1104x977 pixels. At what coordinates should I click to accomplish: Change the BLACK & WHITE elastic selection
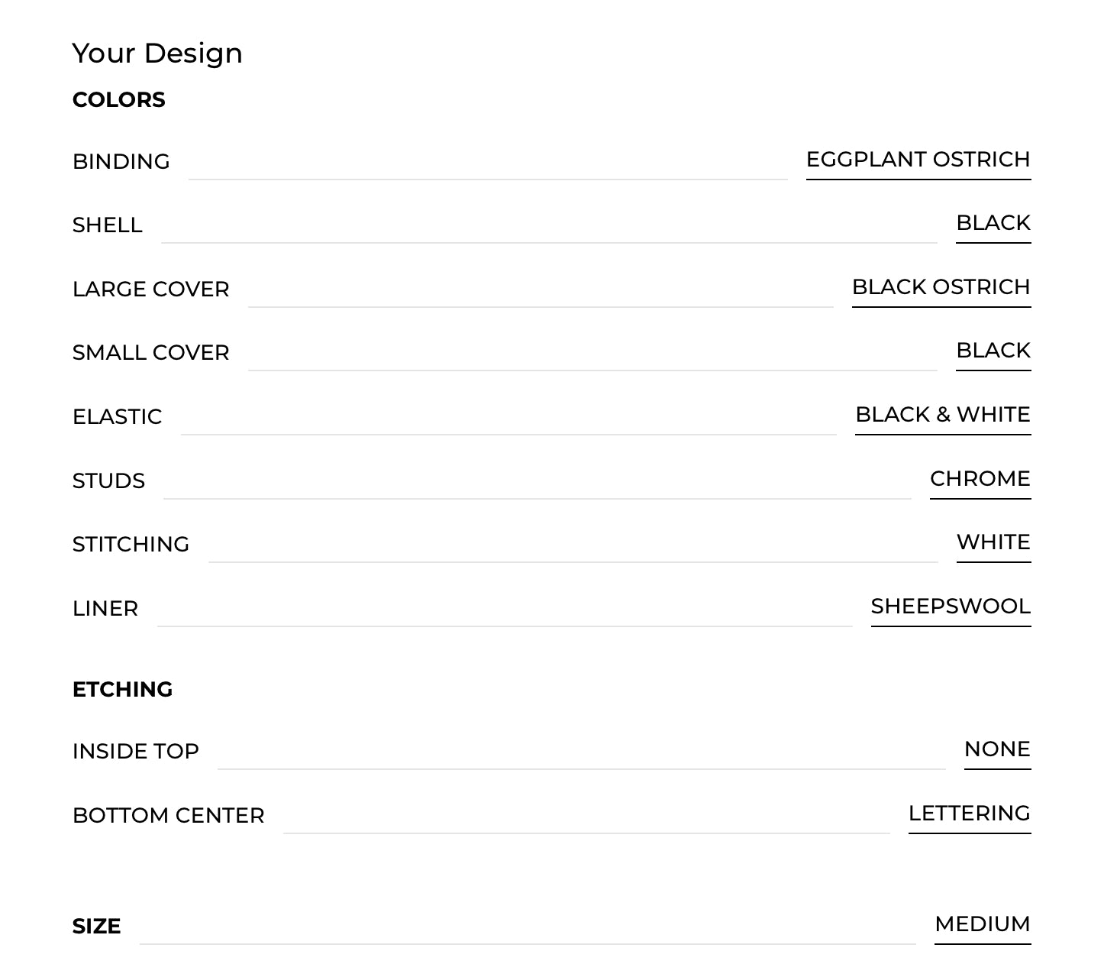943,415
